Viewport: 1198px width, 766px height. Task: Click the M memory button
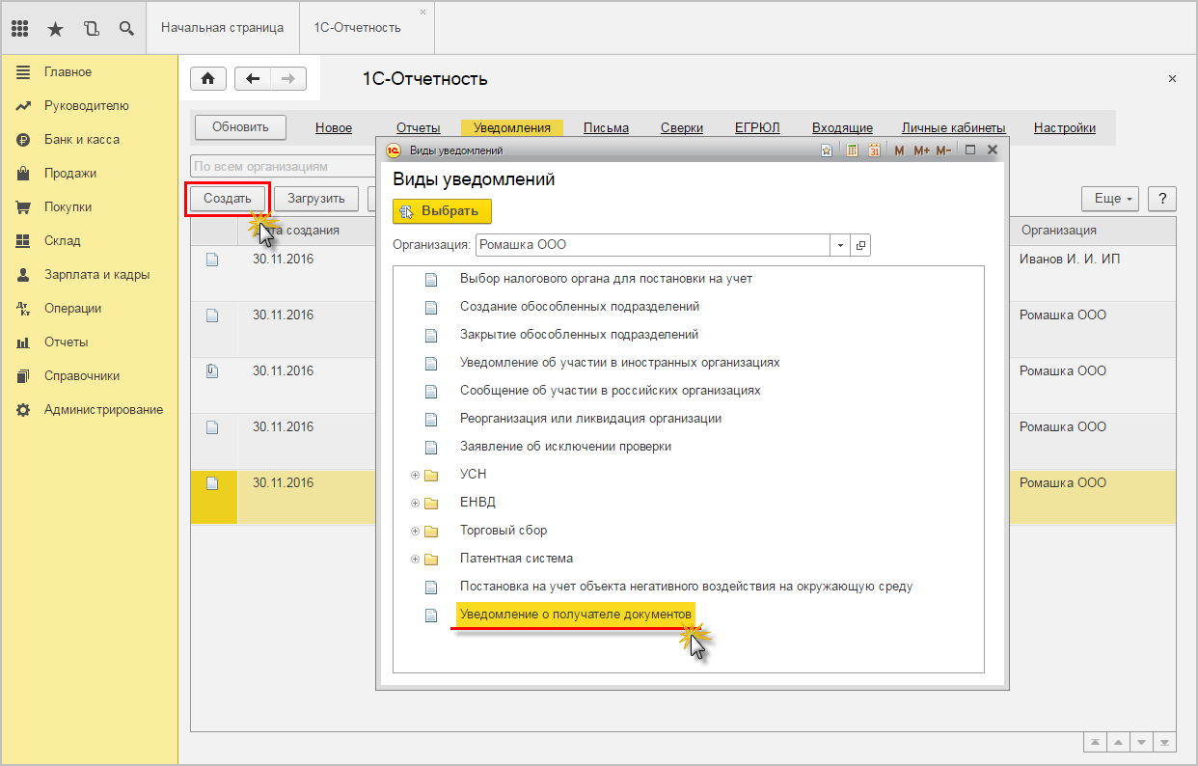pyautogui.click(x=900, y=150)
